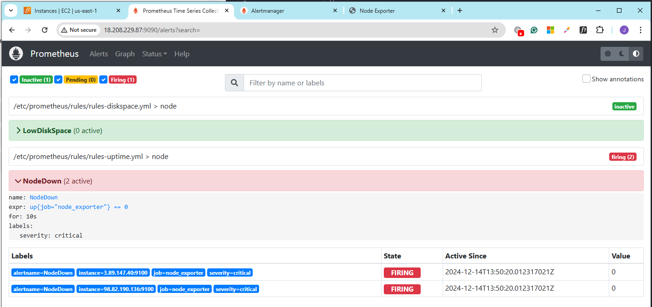652x307 pixels.
Task: Open a new browser tab
Action: click(460, 10)
